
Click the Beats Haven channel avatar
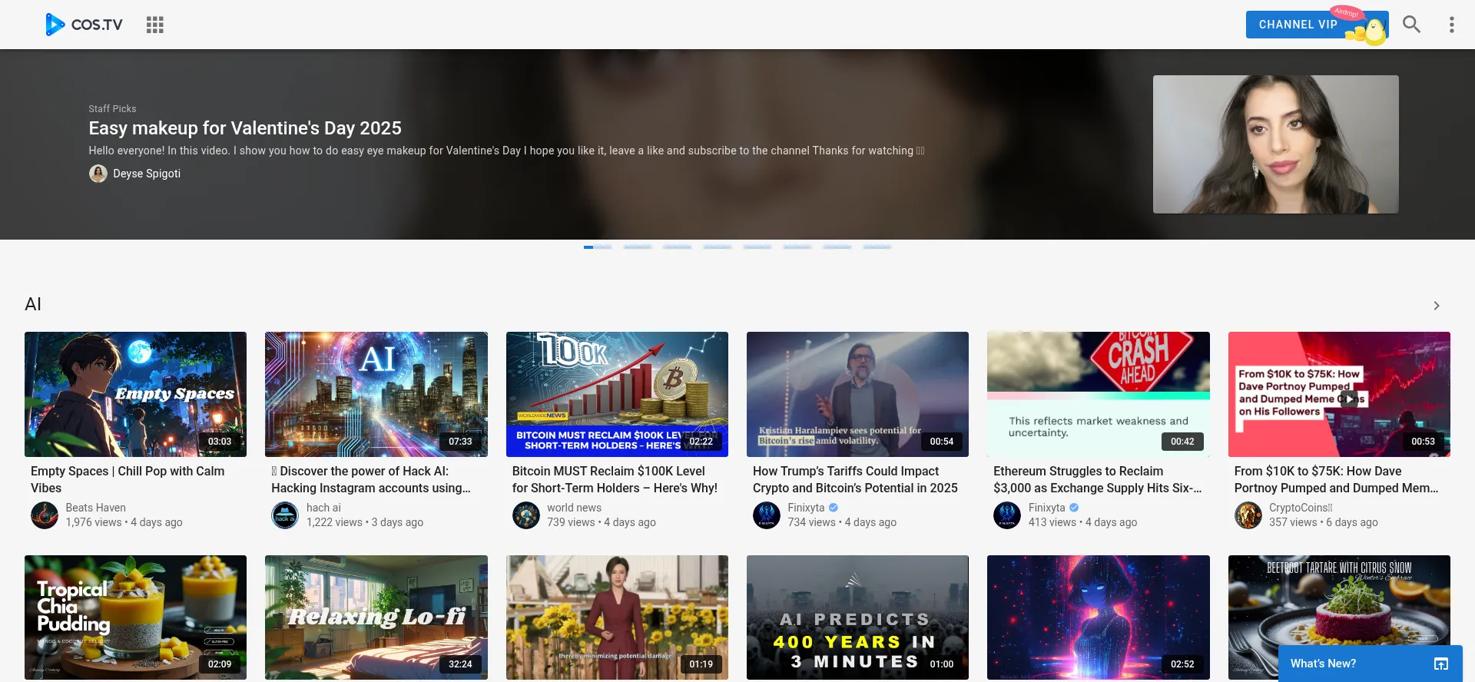[x=45, y=515]
